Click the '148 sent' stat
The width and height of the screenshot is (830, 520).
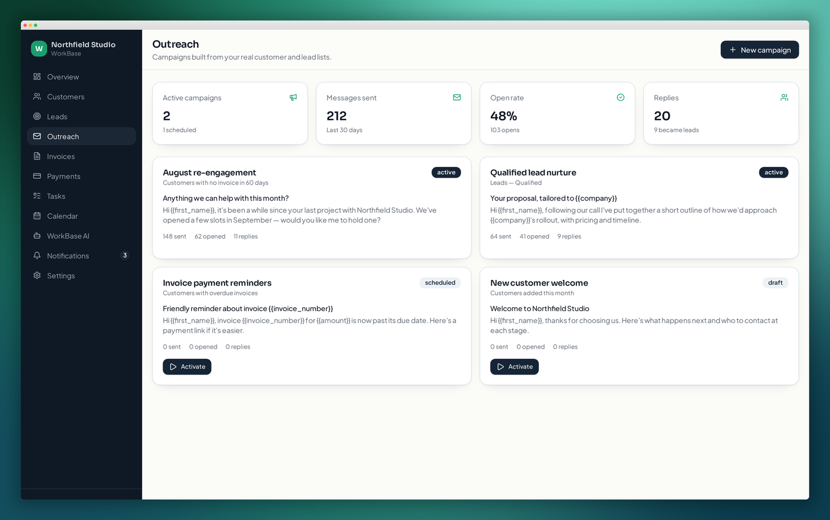[x=175, y=237]
